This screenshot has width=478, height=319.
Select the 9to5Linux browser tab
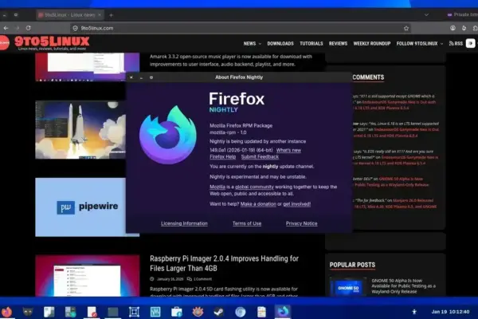coord(70,14)
